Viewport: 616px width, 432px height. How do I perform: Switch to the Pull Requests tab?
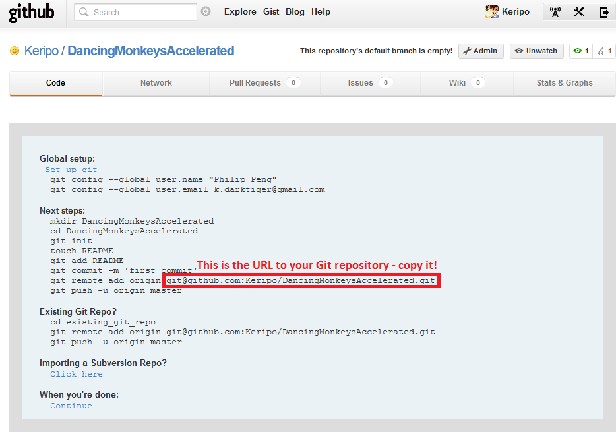(x=265, y=83)
